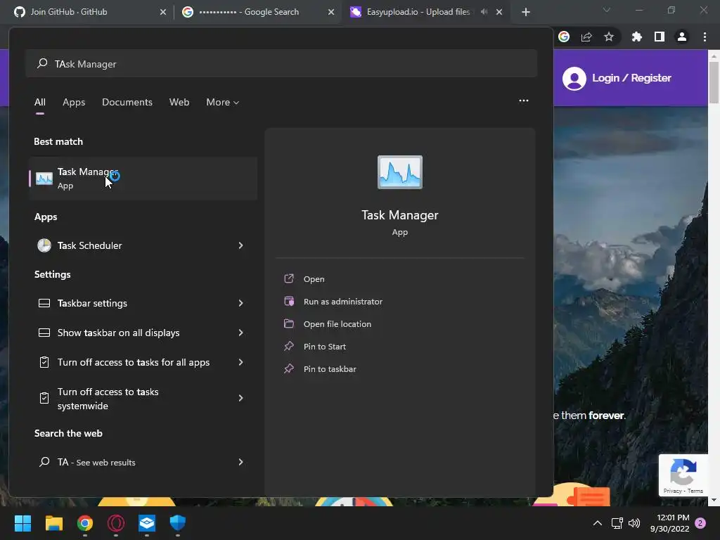Click the Login user avatar icon
The image size is (720, 540).
coord(574,79)
